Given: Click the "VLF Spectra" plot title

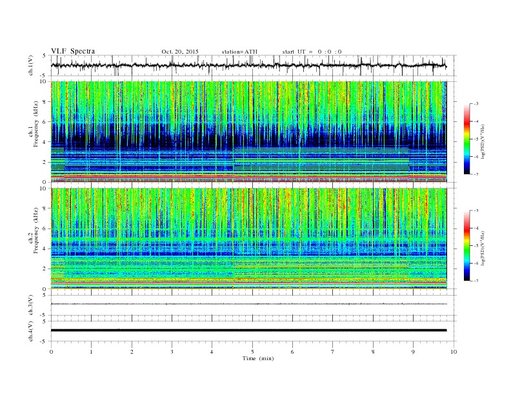Looking at the screenshot, I should tap(73, 51).
